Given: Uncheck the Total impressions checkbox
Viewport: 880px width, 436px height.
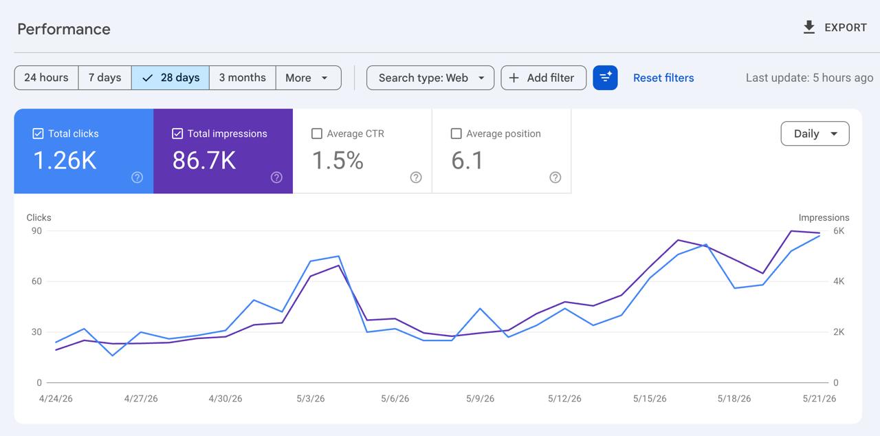Looking at the screenshot, I should (177, 133).
